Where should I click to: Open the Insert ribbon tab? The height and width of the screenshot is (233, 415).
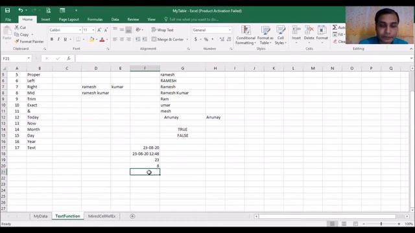pyautogui.click(x=45, y=19)
